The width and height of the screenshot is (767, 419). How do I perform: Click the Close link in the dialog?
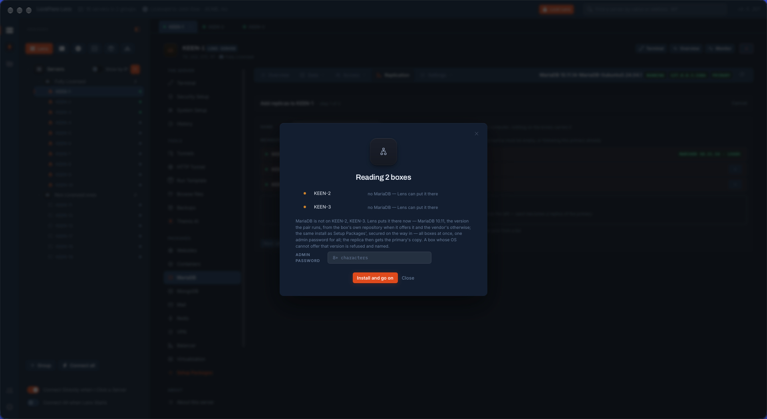tap(407, 278)
